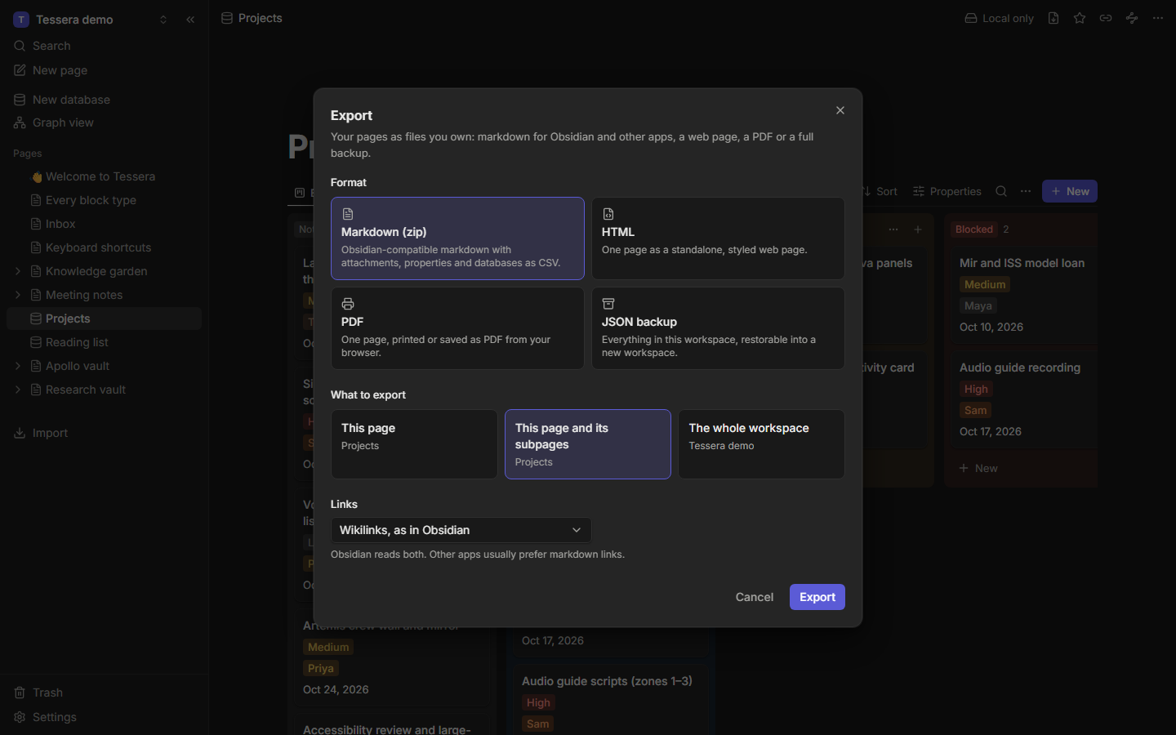Close the Export dialog with X
This screenshot has width=1176, height=735.
click(x=840, y=110)
